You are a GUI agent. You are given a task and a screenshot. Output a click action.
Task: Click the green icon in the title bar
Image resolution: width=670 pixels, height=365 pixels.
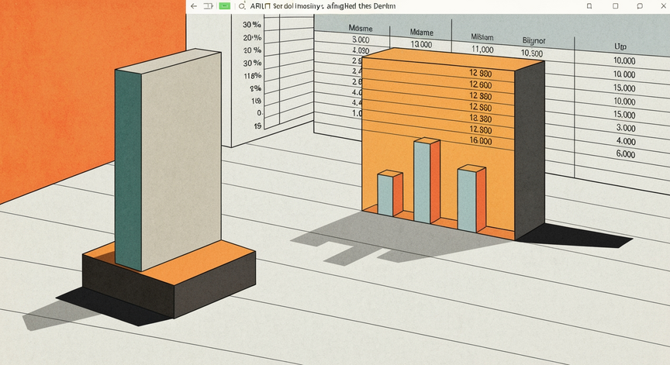[224, 6]
